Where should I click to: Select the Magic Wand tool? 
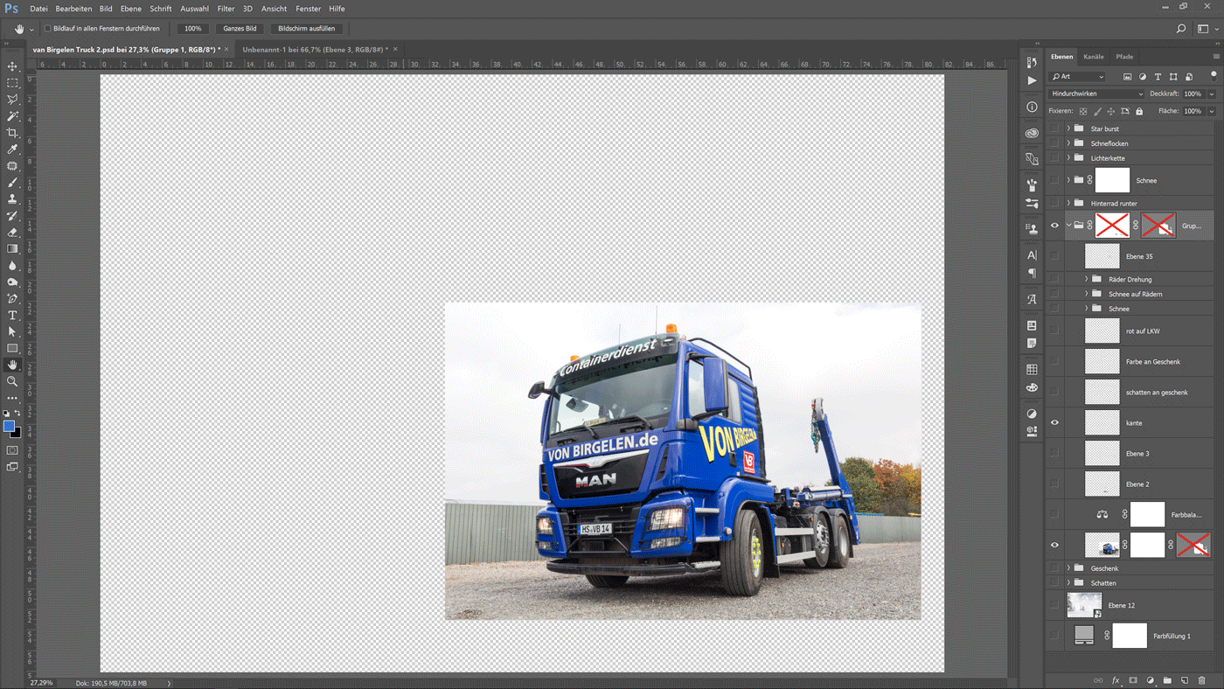pos(12,116)
